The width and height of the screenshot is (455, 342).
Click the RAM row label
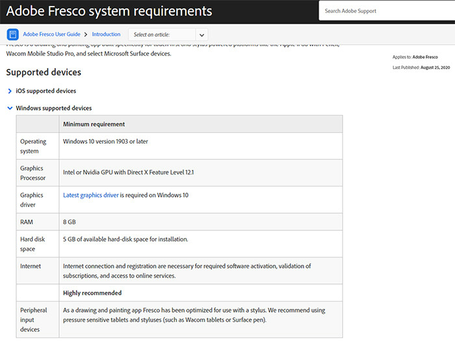point(27,222)
